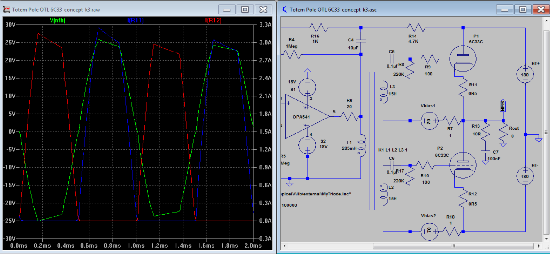The width and height of the screenshot is (550, 254).
Task: Click the schematic window title bar icon
Action: point(284,10)
